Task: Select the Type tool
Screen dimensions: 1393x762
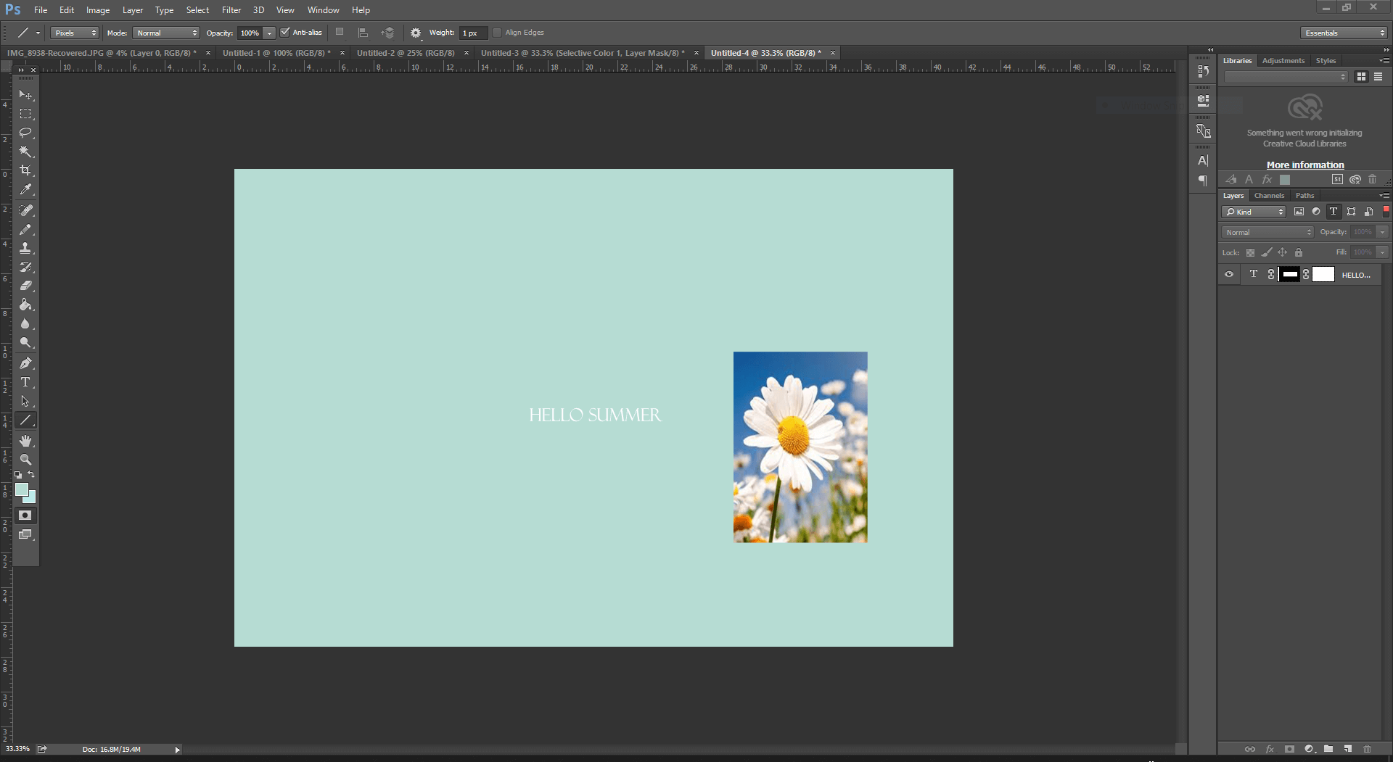Action: (26, 382)
